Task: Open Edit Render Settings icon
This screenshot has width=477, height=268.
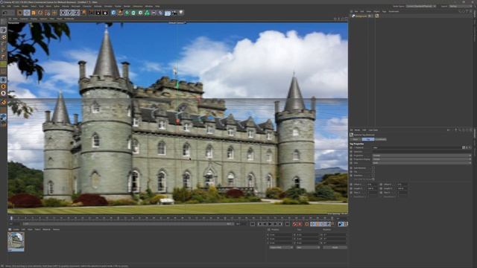Action: [105, 13]
